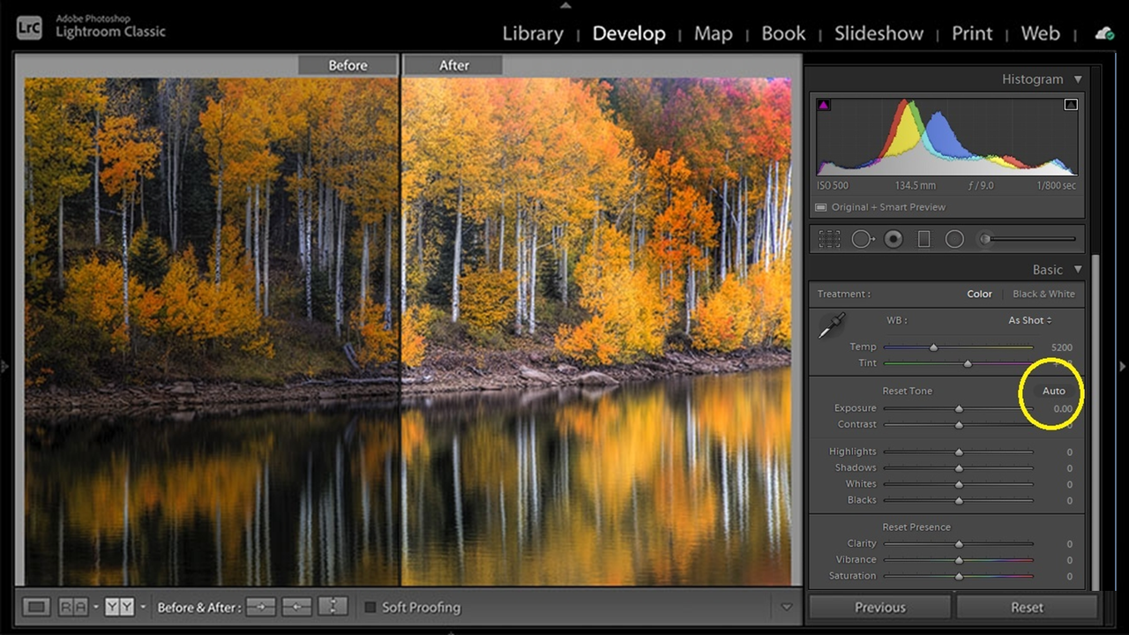Open the WB As Shot dropdown

1030,320
